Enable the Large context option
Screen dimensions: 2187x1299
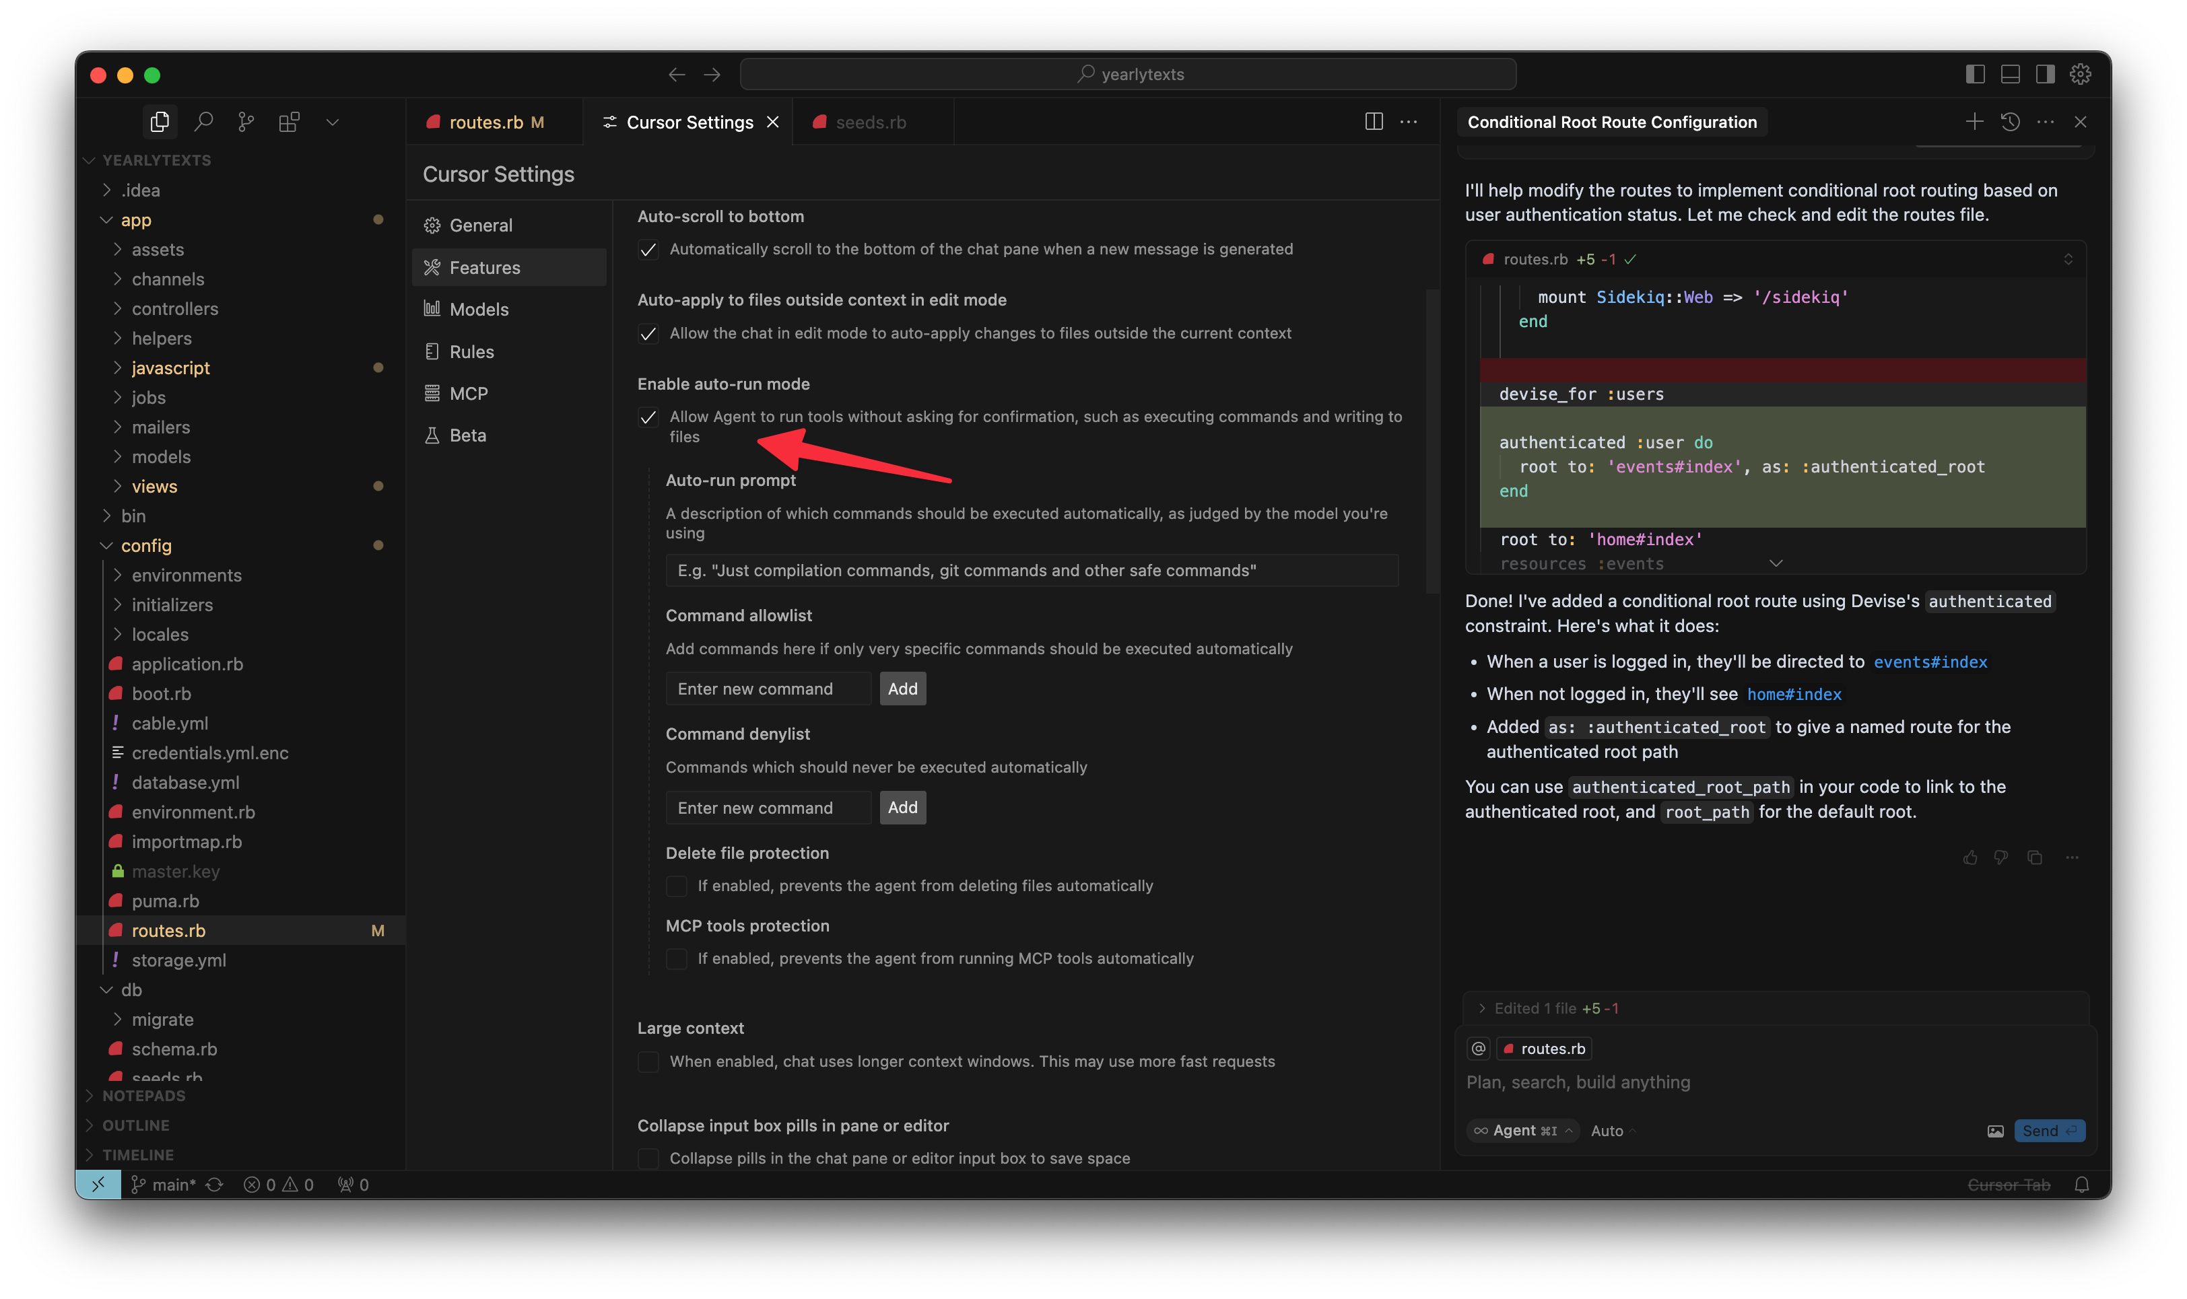[x=648, y=1062]
